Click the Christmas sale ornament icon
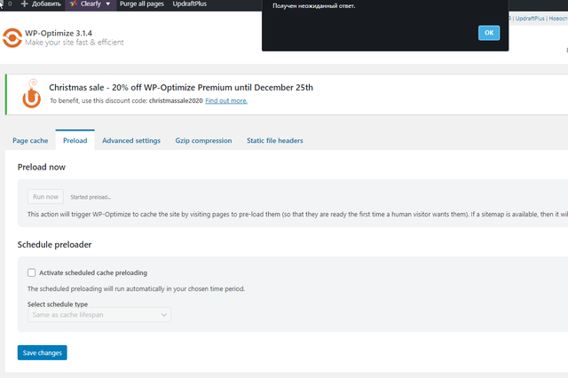The height and width of the screenshot is (378, 568). pos(32,94)
